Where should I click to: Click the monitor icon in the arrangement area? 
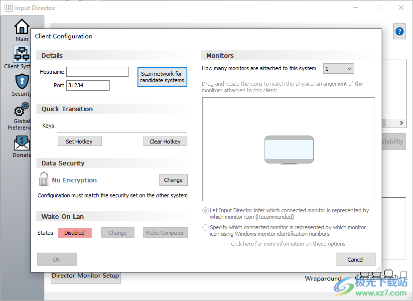[x=289, y=149]
